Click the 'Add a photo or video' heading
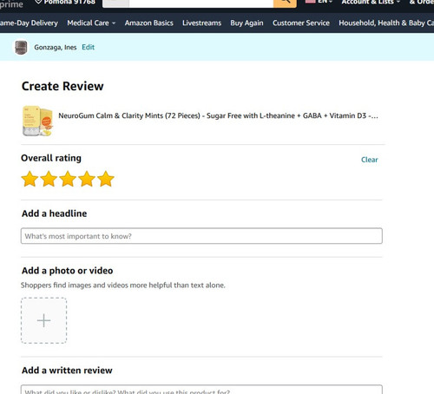The height and width of the screenshot is (394, 434). tap(68, 271)
